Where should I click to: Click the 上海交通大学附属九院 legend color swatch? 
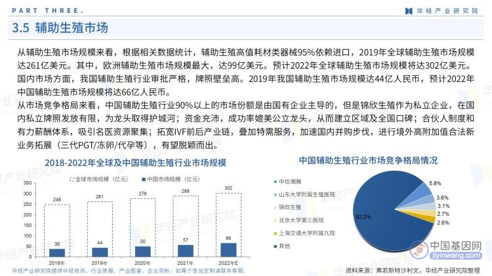point(276,233)
